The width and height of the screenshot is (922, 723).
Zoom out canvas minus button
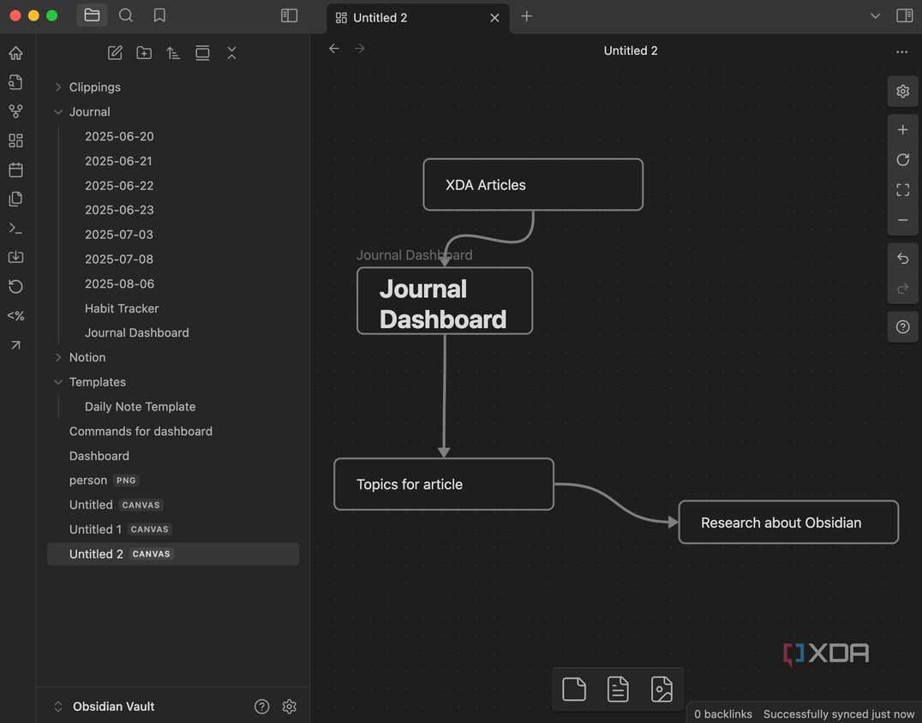coord(902,220)
